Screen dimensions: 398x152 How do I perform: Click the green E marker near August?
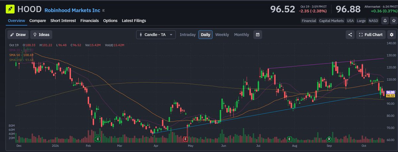[x=289, y=138]
